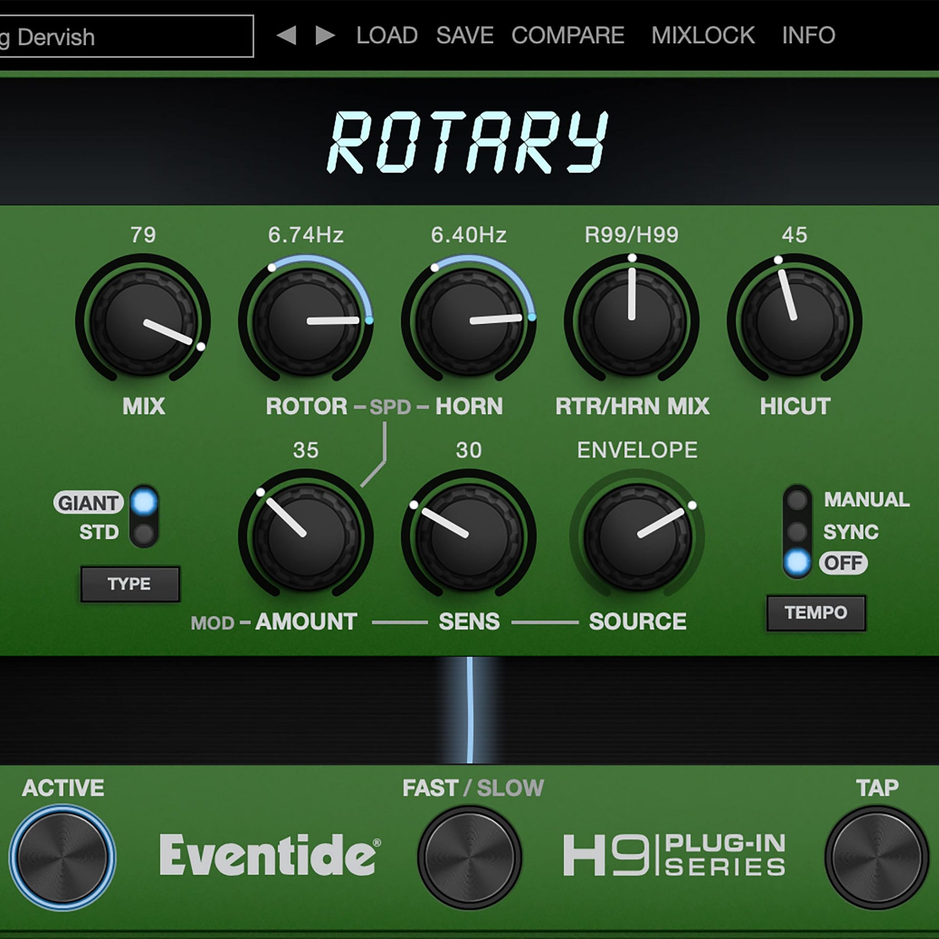Click the MIX knob

pos(142,318)
